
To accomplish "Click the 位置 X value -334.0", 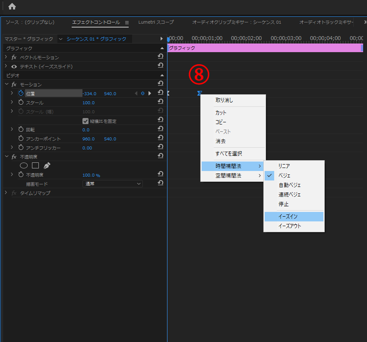I will [89, 93].
